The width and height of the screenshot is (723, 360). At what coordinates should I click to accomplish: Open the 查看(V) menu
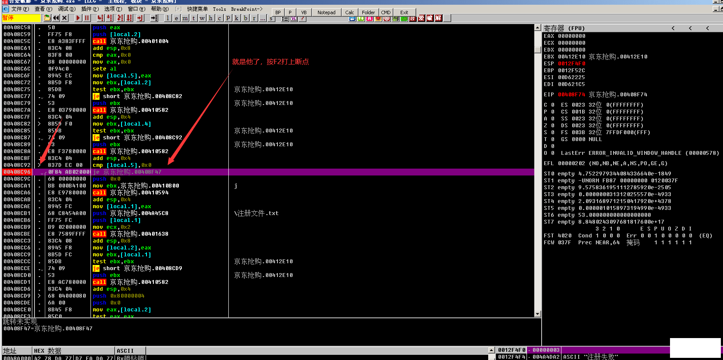(43, 9)
